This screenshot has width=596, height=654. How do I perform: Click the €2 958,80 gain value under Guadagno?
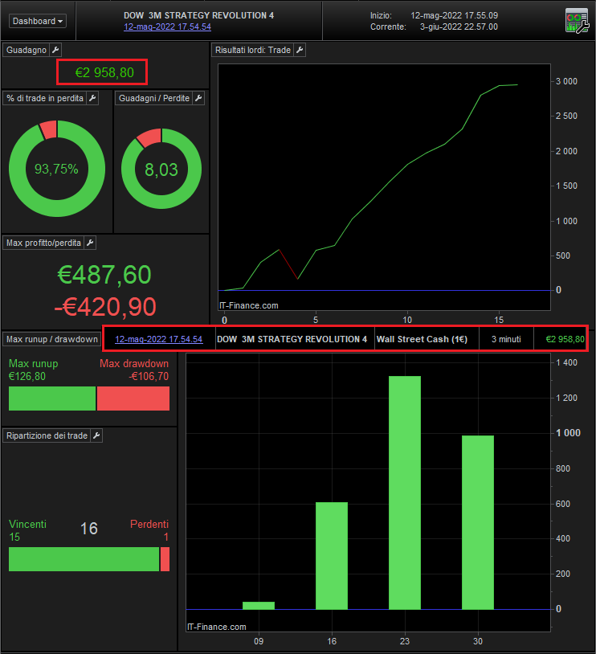[x=104, y=72]
